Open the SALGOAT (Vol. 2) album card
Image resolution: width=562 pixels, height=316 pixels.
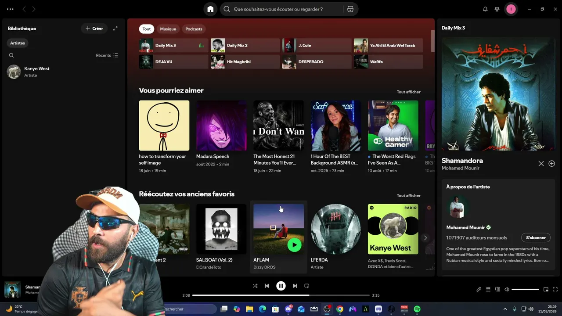point(221,237)
